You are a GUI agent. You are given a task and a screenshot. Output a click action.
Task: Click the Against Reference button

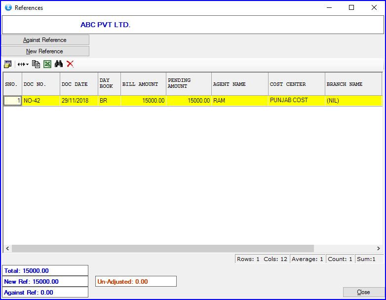click(45, 40)
